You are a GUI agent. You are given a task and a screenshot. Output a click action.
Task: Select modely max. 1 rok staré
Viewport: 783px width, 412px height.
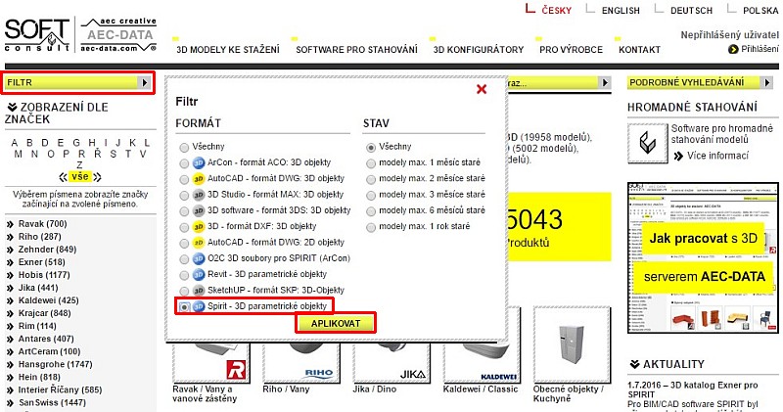point(371,227)
